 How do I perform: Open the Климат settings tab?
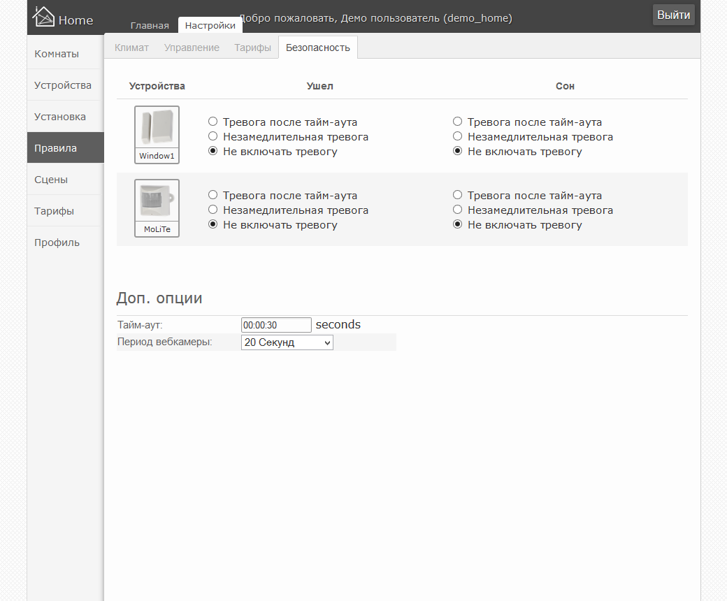point(131,48)
